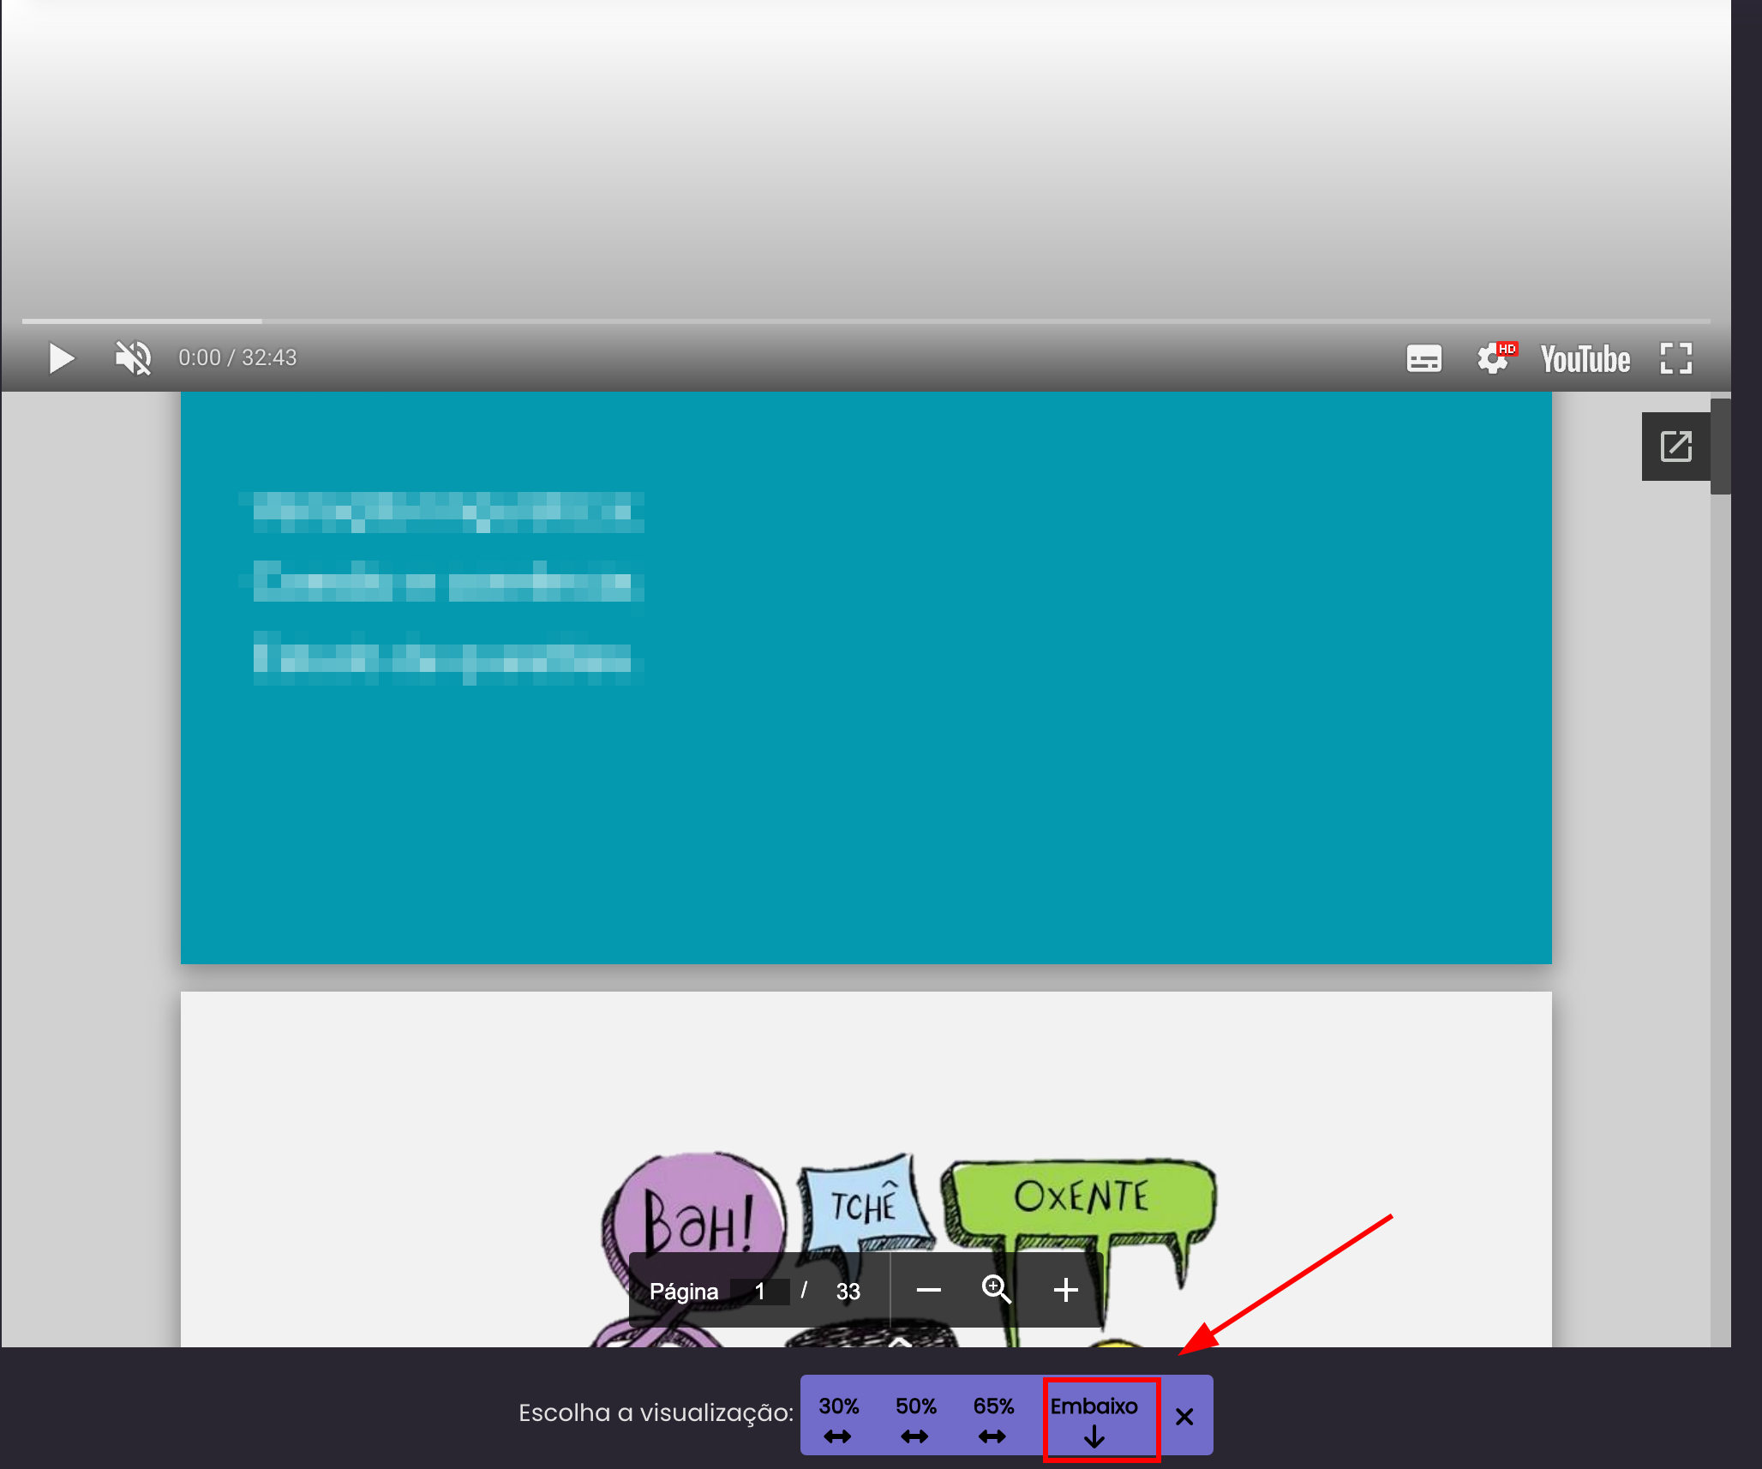This screenshot has height=1469, width=1762.
Task: Select the 65% width view
Action: click(993, 1418)
